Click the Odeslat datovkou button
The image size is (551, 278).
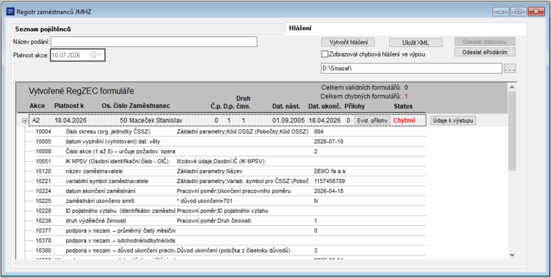click(485, 42)
